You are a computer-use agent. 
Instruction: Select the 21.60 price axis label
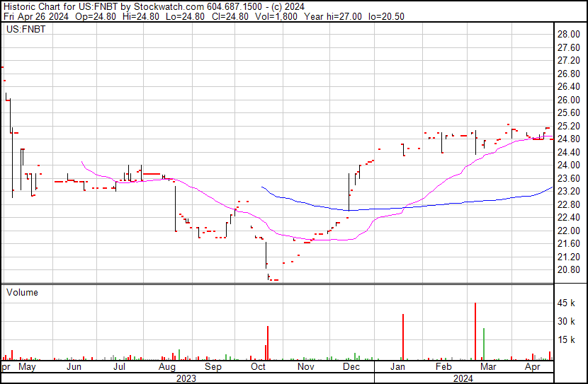(568, 244)
